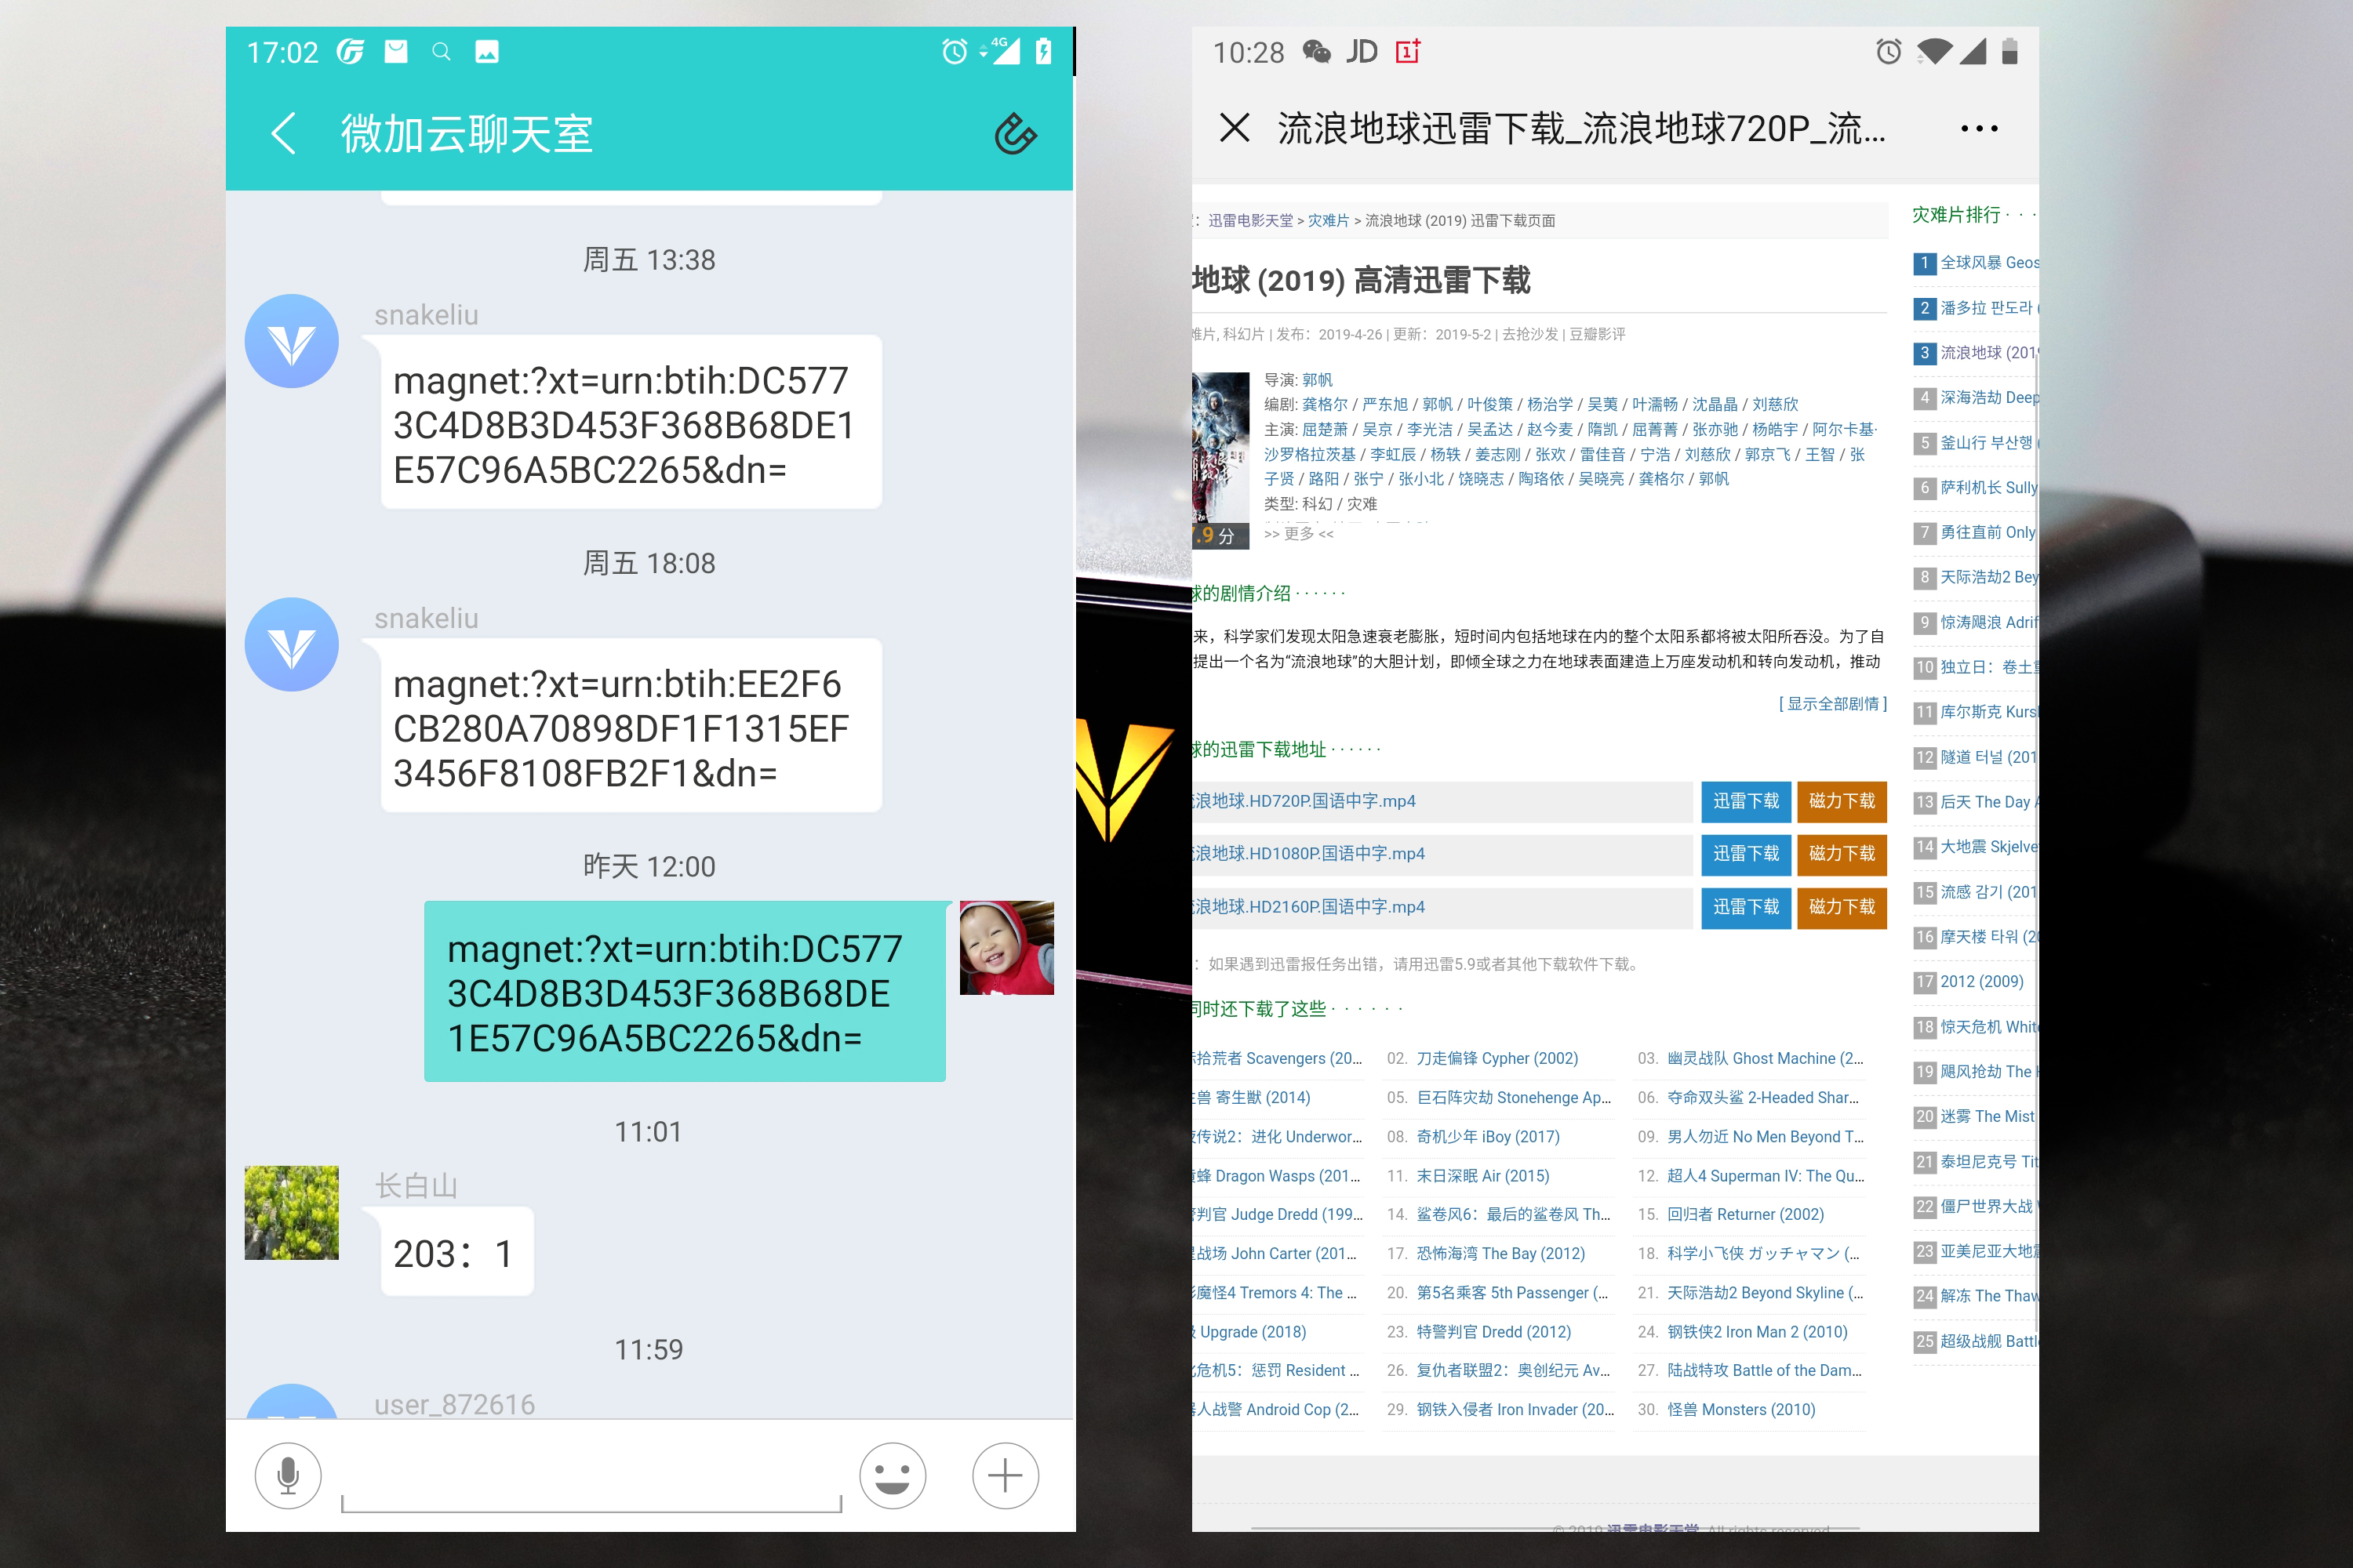Open 末日深眠 Air (2015) link
Screen dimensions: 2353x1568
[1482, 1177]
